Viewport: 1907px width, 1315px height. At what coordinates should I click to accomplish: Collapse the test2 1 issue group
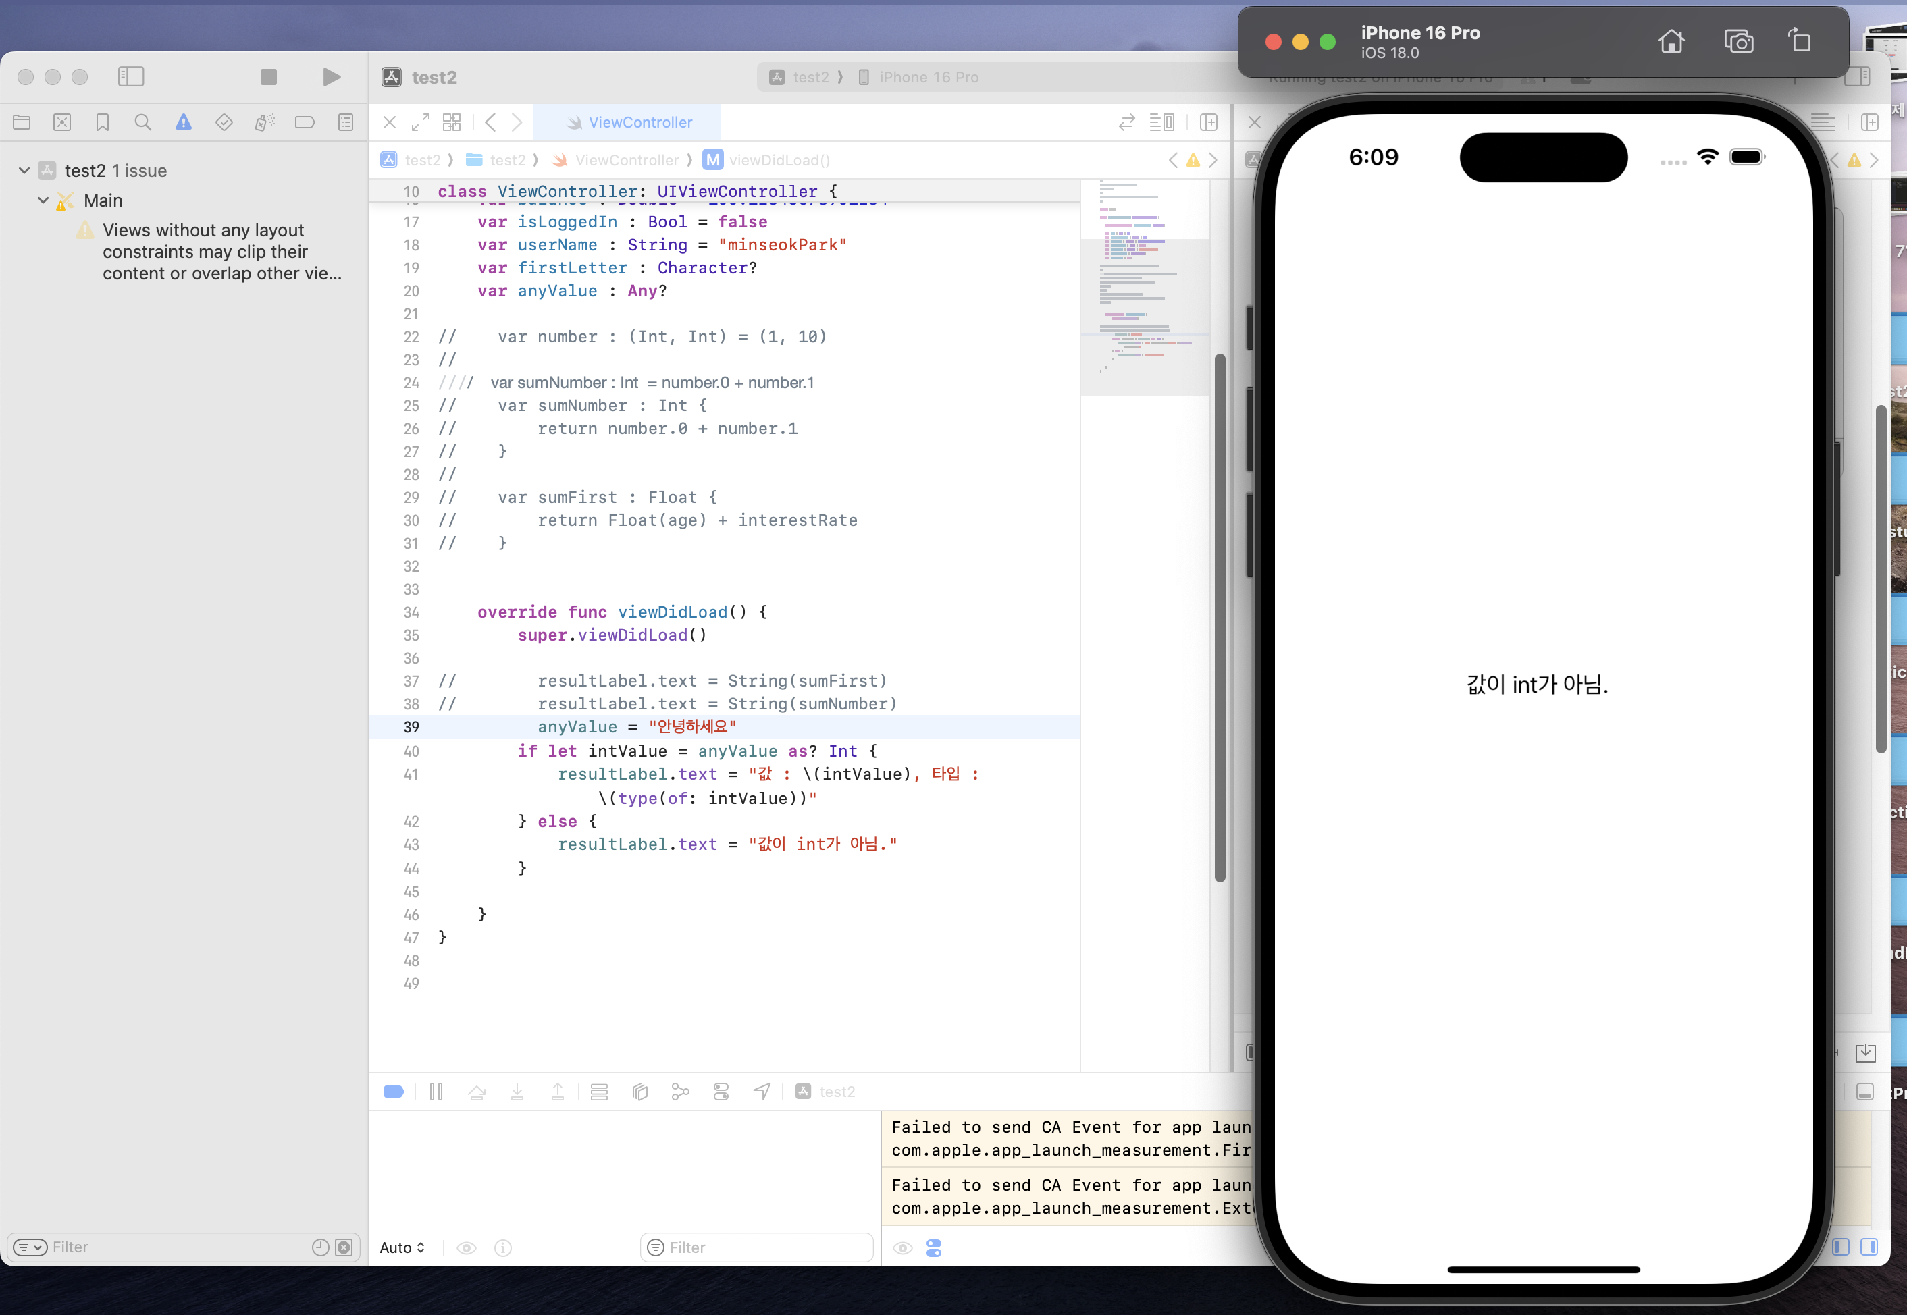click(x=25, y=171)
